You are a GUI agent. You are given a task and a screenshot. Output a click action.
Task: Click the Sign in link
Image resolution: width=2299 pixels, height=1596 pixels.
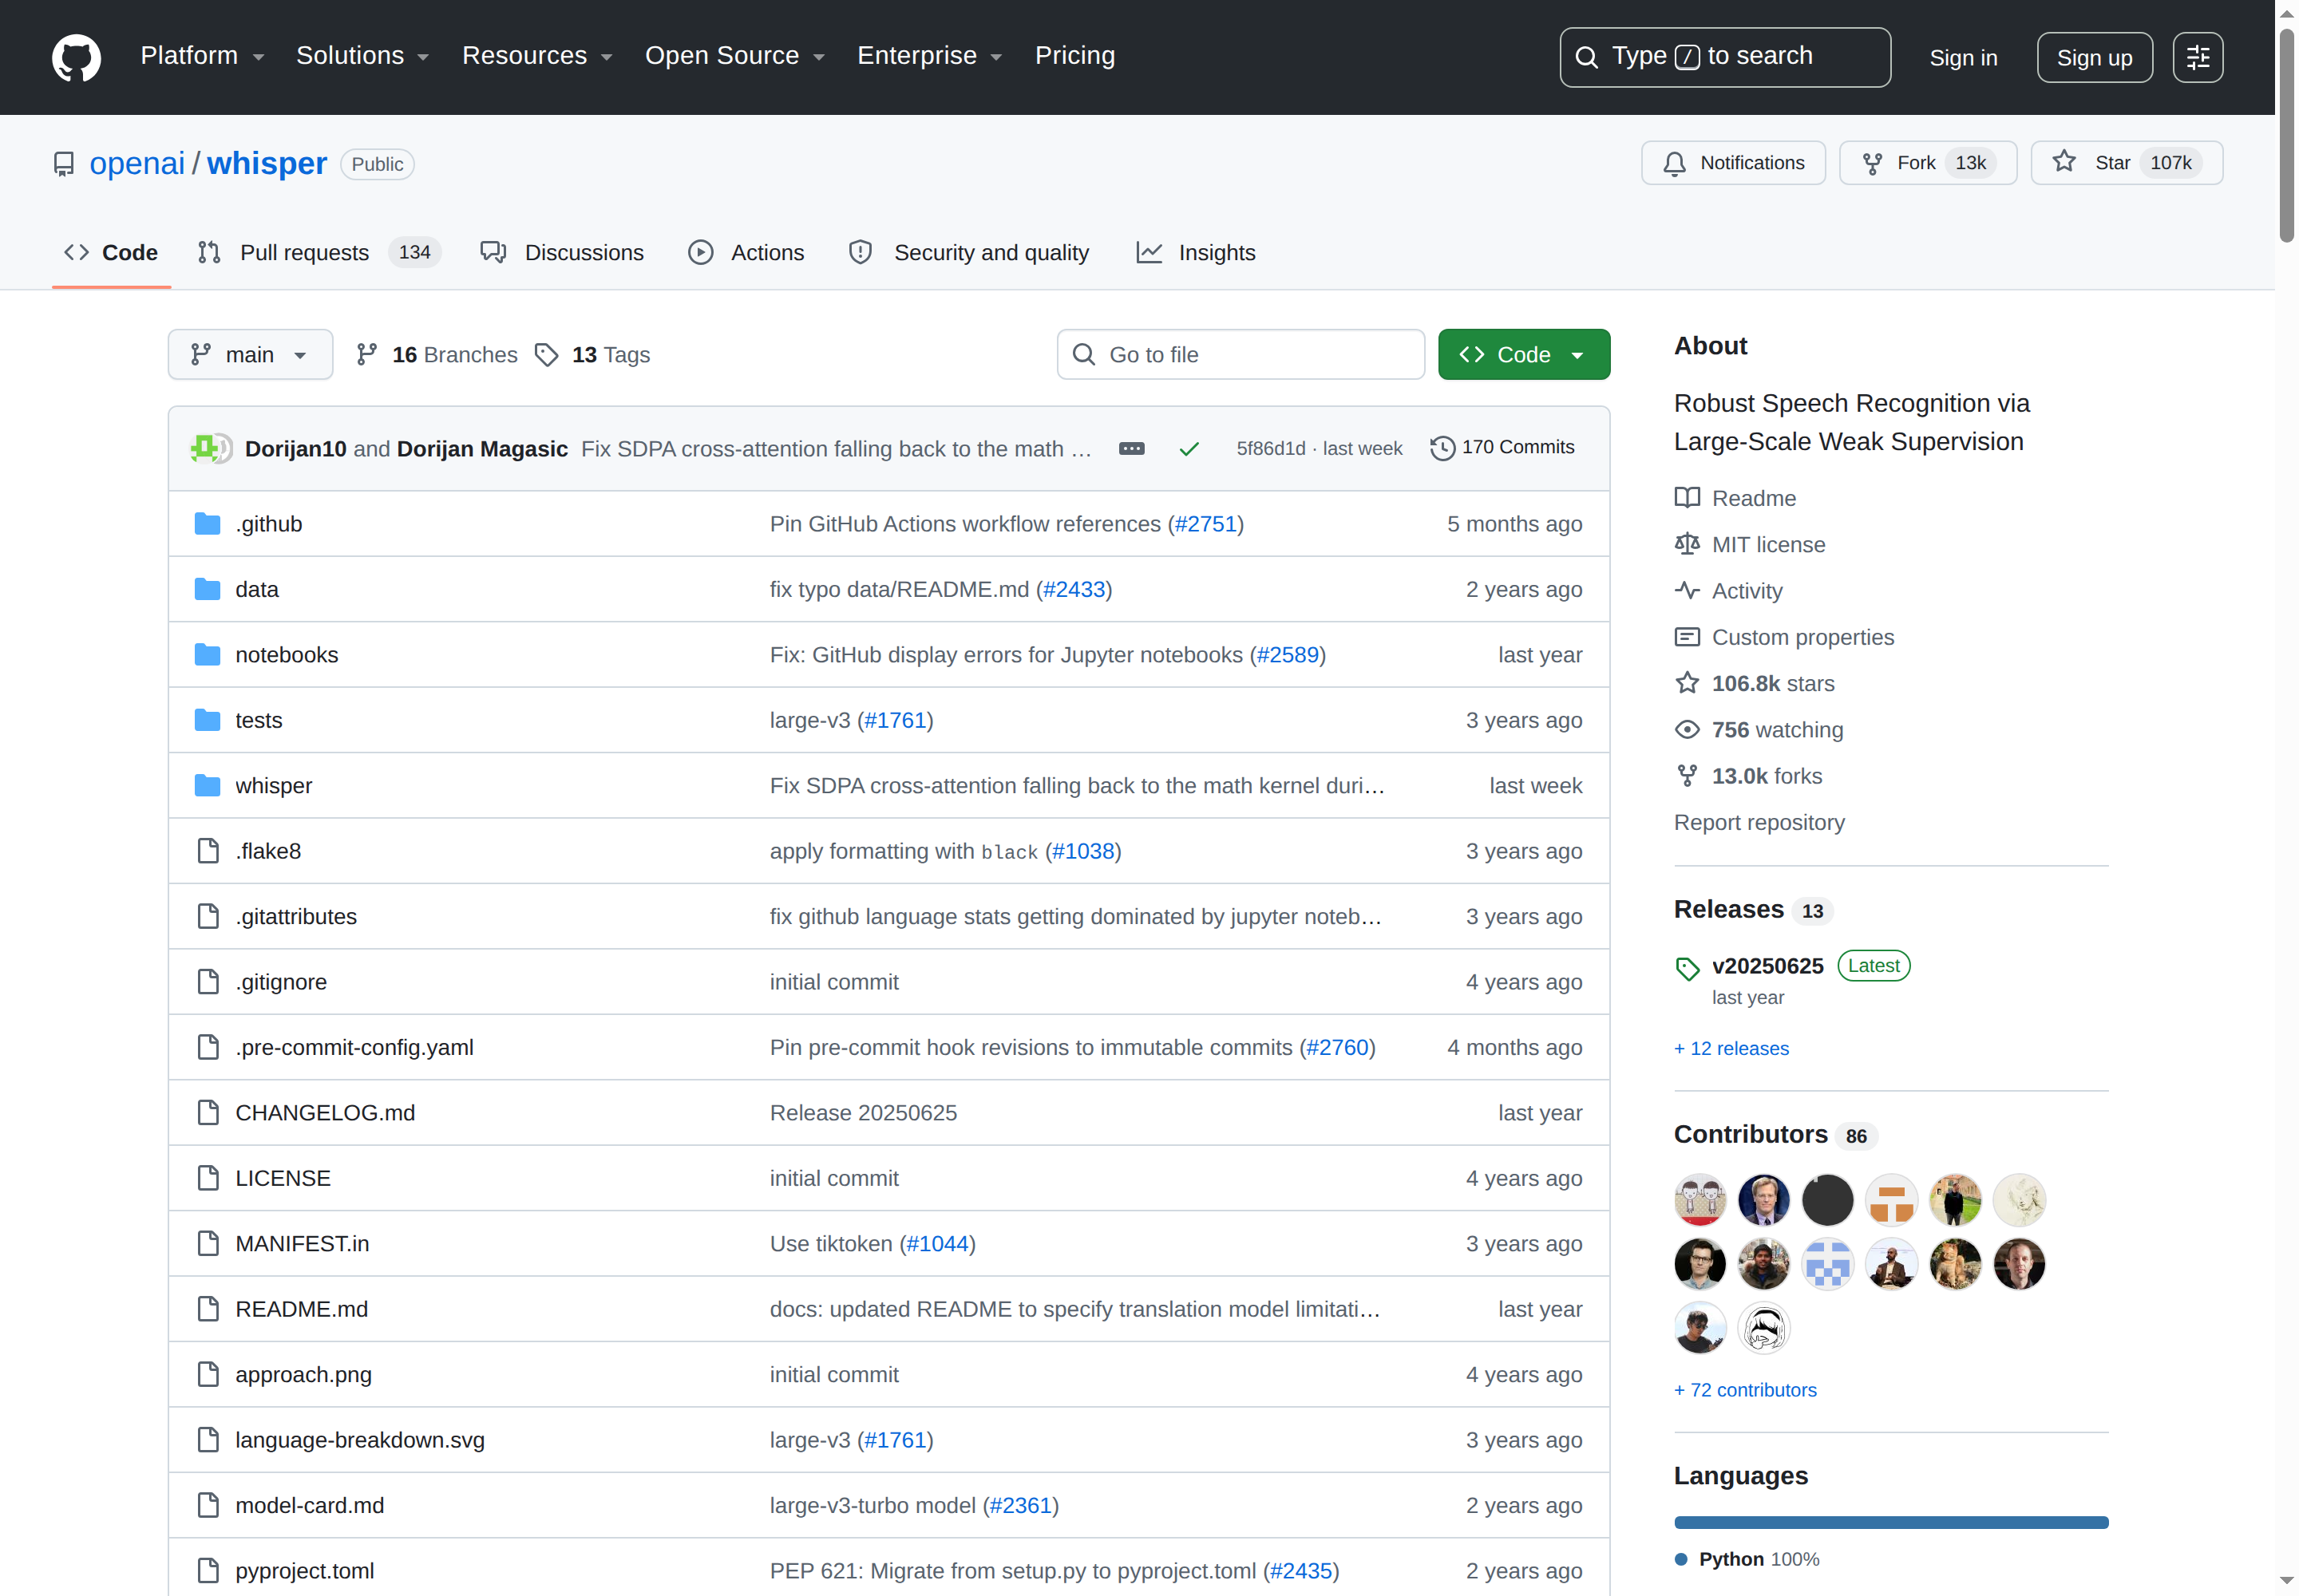pos(1963,58)
